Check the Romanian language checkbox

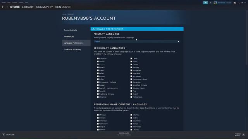click(131, 82)
